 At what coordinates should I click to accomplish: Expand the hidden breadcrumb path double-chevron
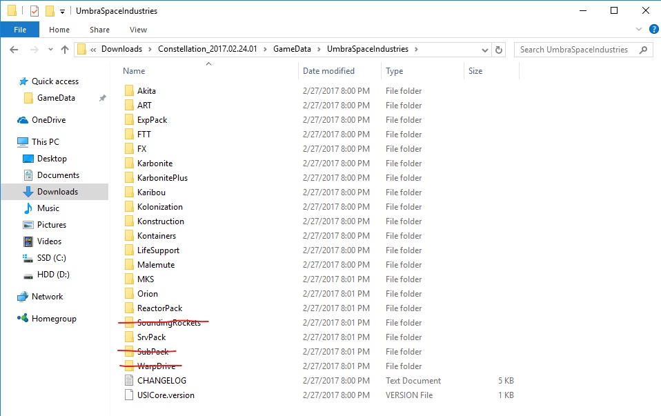pos(93,50)
